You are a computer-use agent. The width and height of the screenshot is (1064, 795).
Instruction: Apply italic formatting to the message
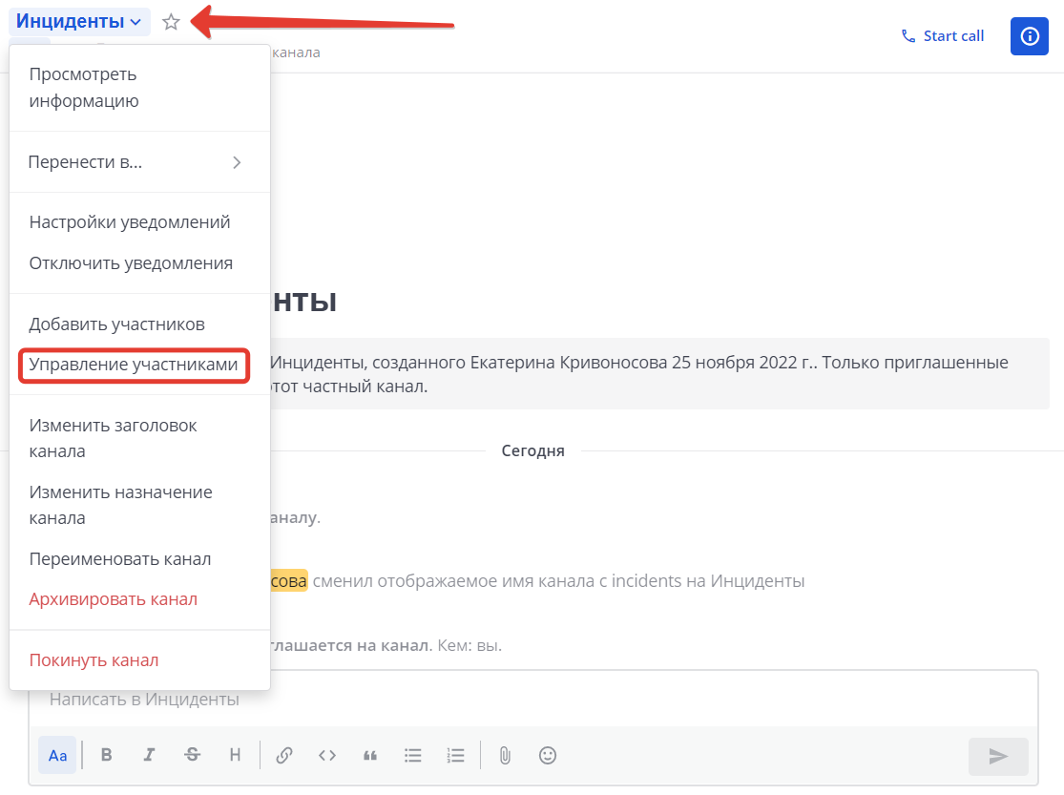pyautogui.click(x=149, y=755)
